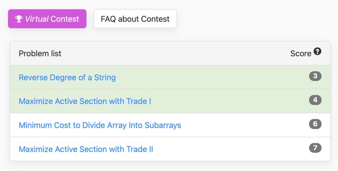Open FAQ about Contest
The width and height of the screenshot is (338, 171).
point(135,19)
